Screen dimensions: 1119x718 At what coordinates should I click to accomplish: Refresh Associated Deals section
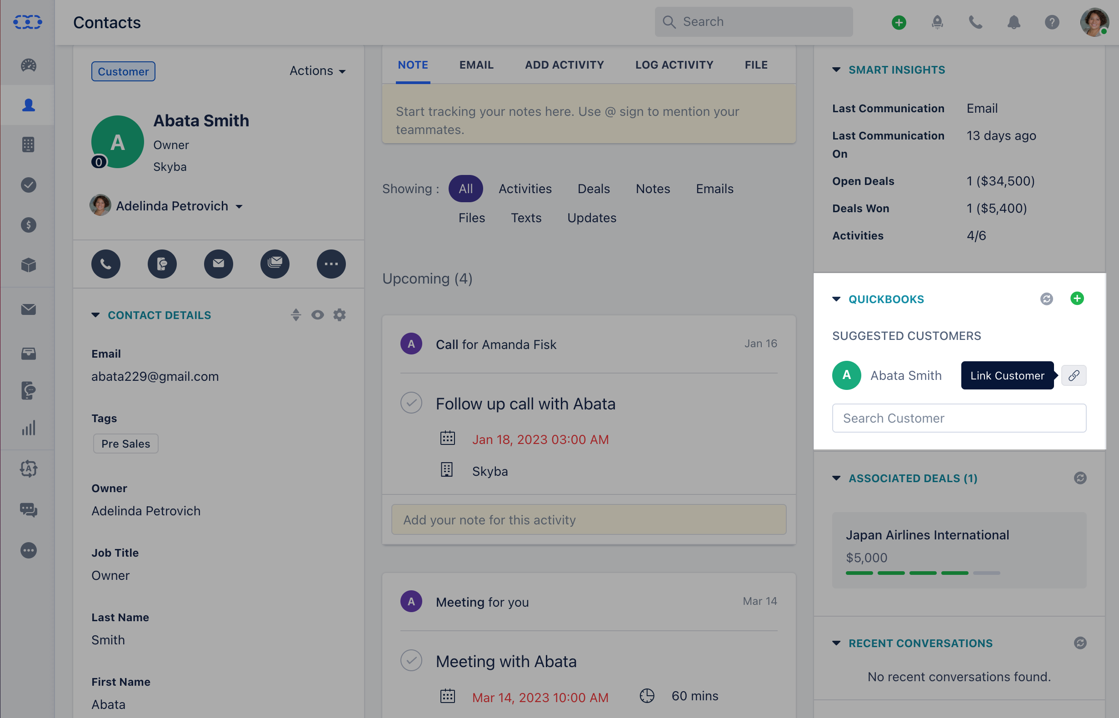(1080, 478)
